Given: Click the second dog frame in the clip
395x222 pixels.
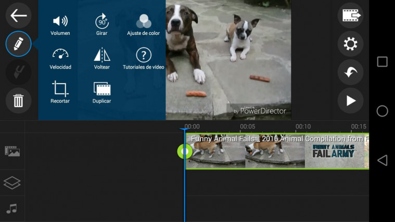Looking at the screenshot, I should (x=275, y=151).
